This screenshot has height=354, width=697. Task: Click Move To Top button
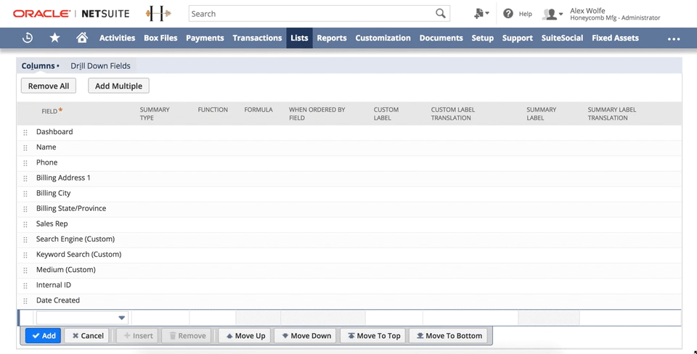(372, 336)
